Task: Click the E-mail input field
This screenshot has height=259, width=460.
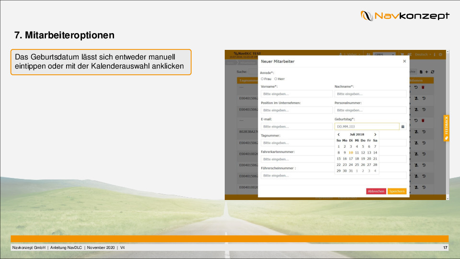Action: pyautogui.click(x=297, y=127)
